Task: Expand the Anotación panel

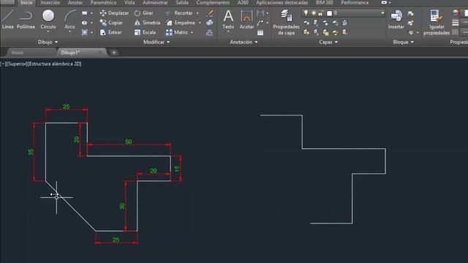Action: pos(244,42)
